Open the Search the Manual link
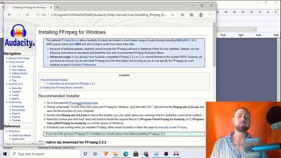 [22, 136]
